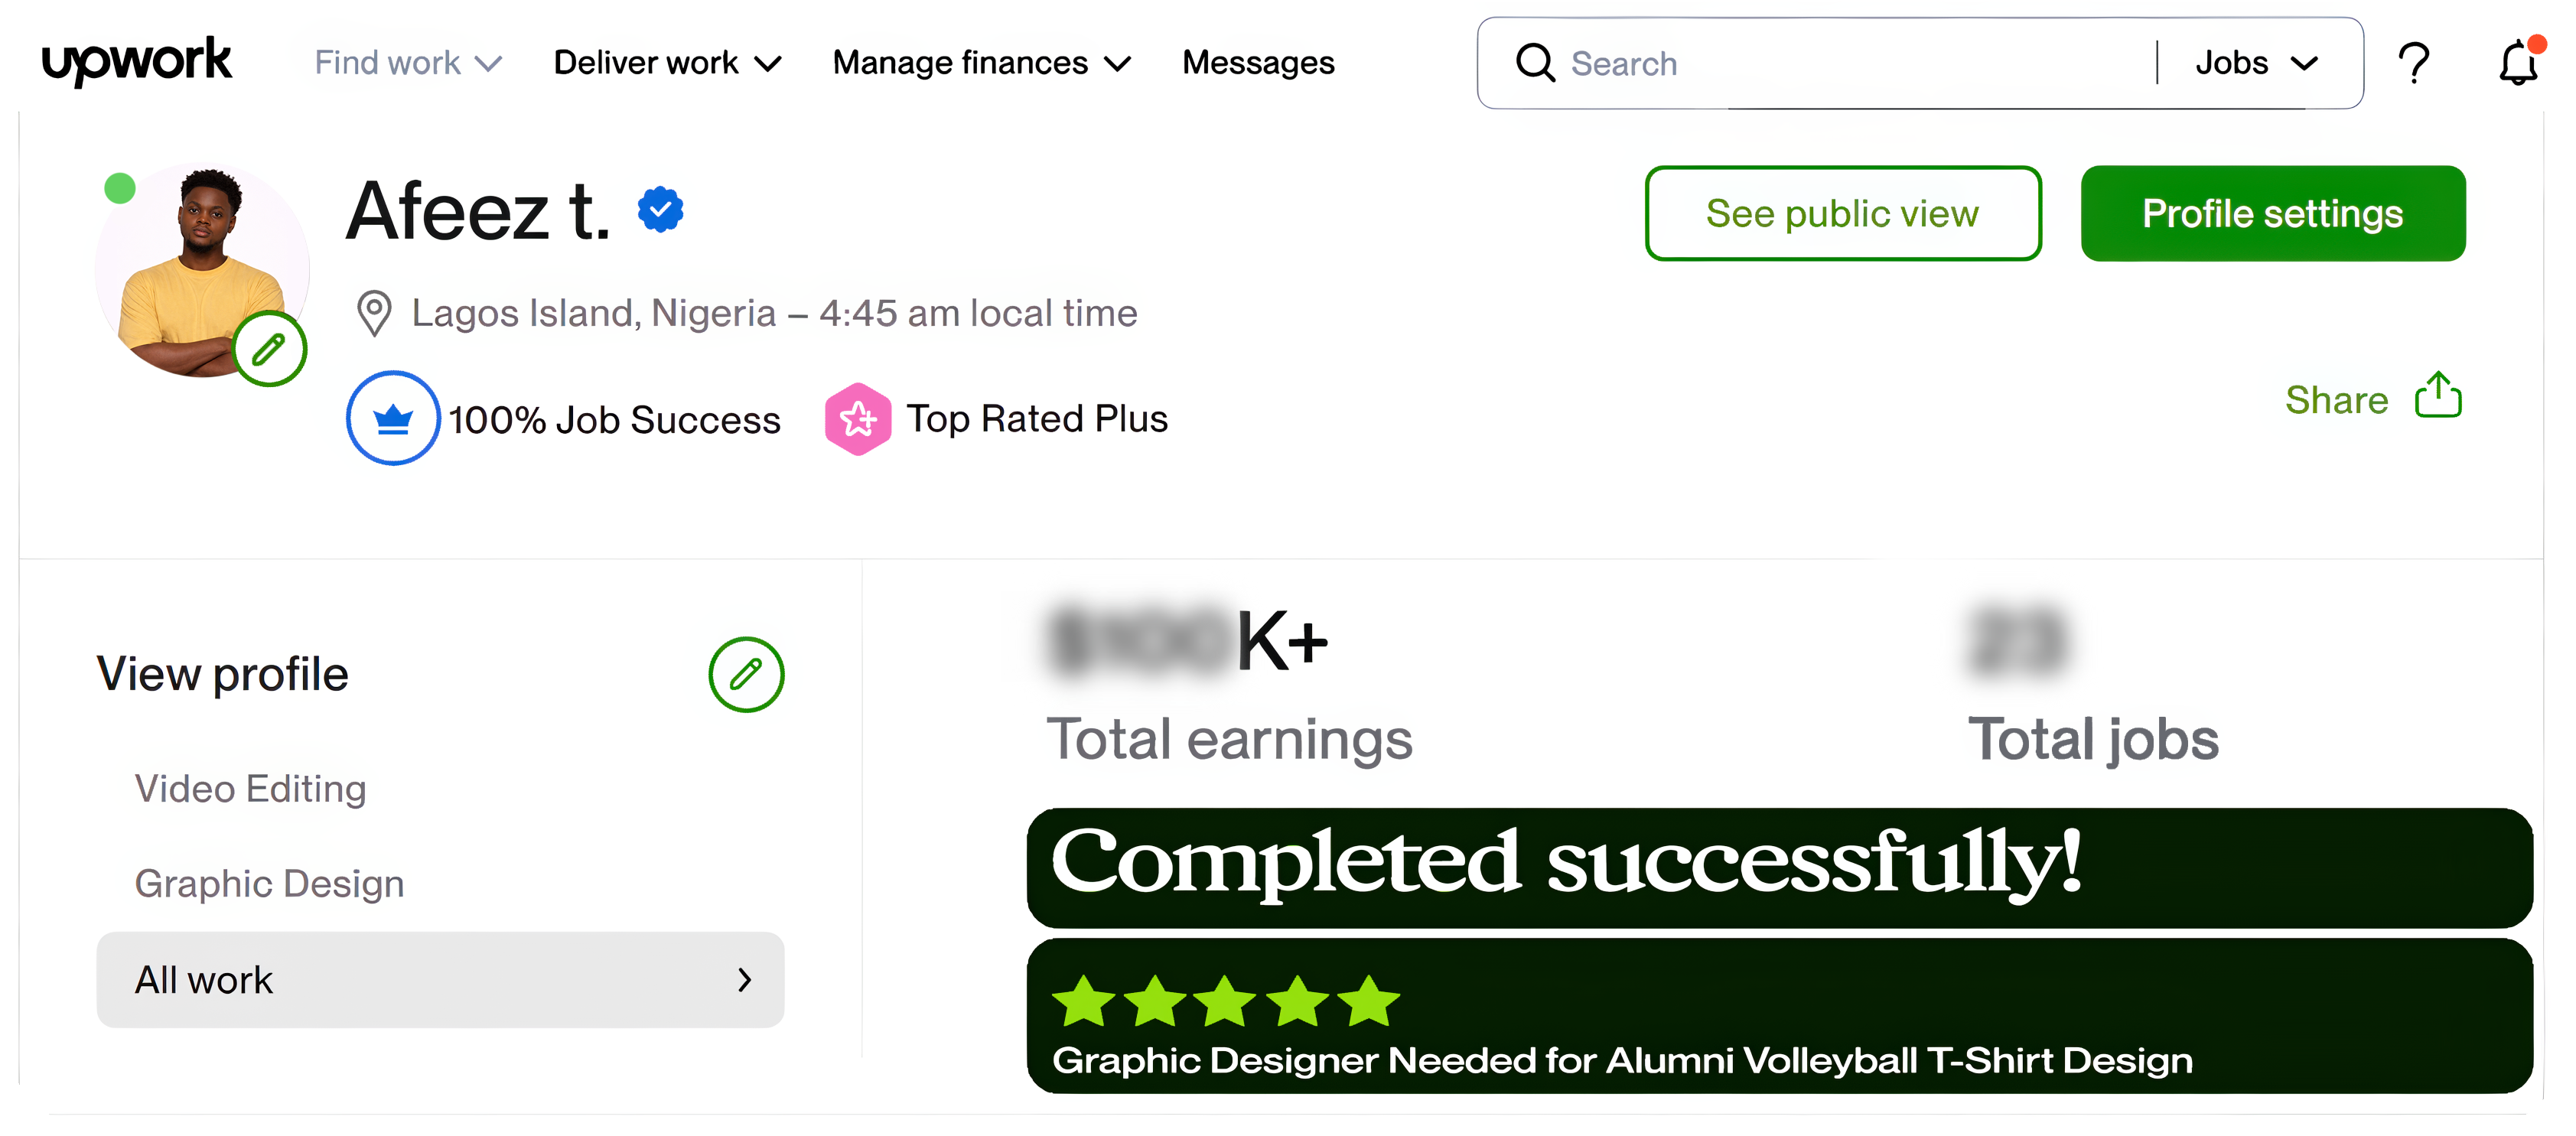Open the Messages menu
The image size is (2576, 1136).
pyautogui.click(x=1258, y=62)
